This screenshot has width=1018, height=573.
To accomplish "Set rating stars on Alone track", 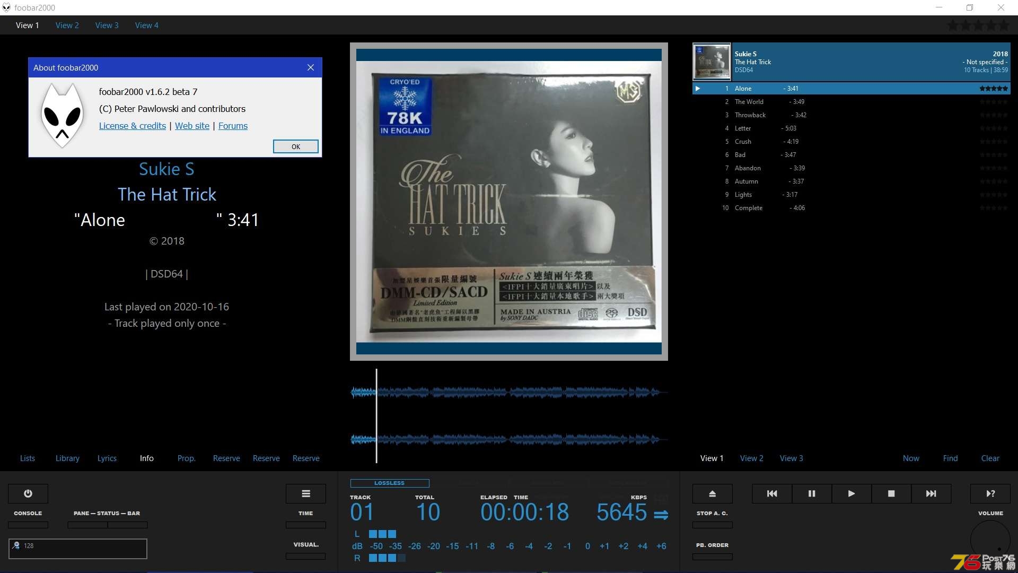I will pos(994,89).
